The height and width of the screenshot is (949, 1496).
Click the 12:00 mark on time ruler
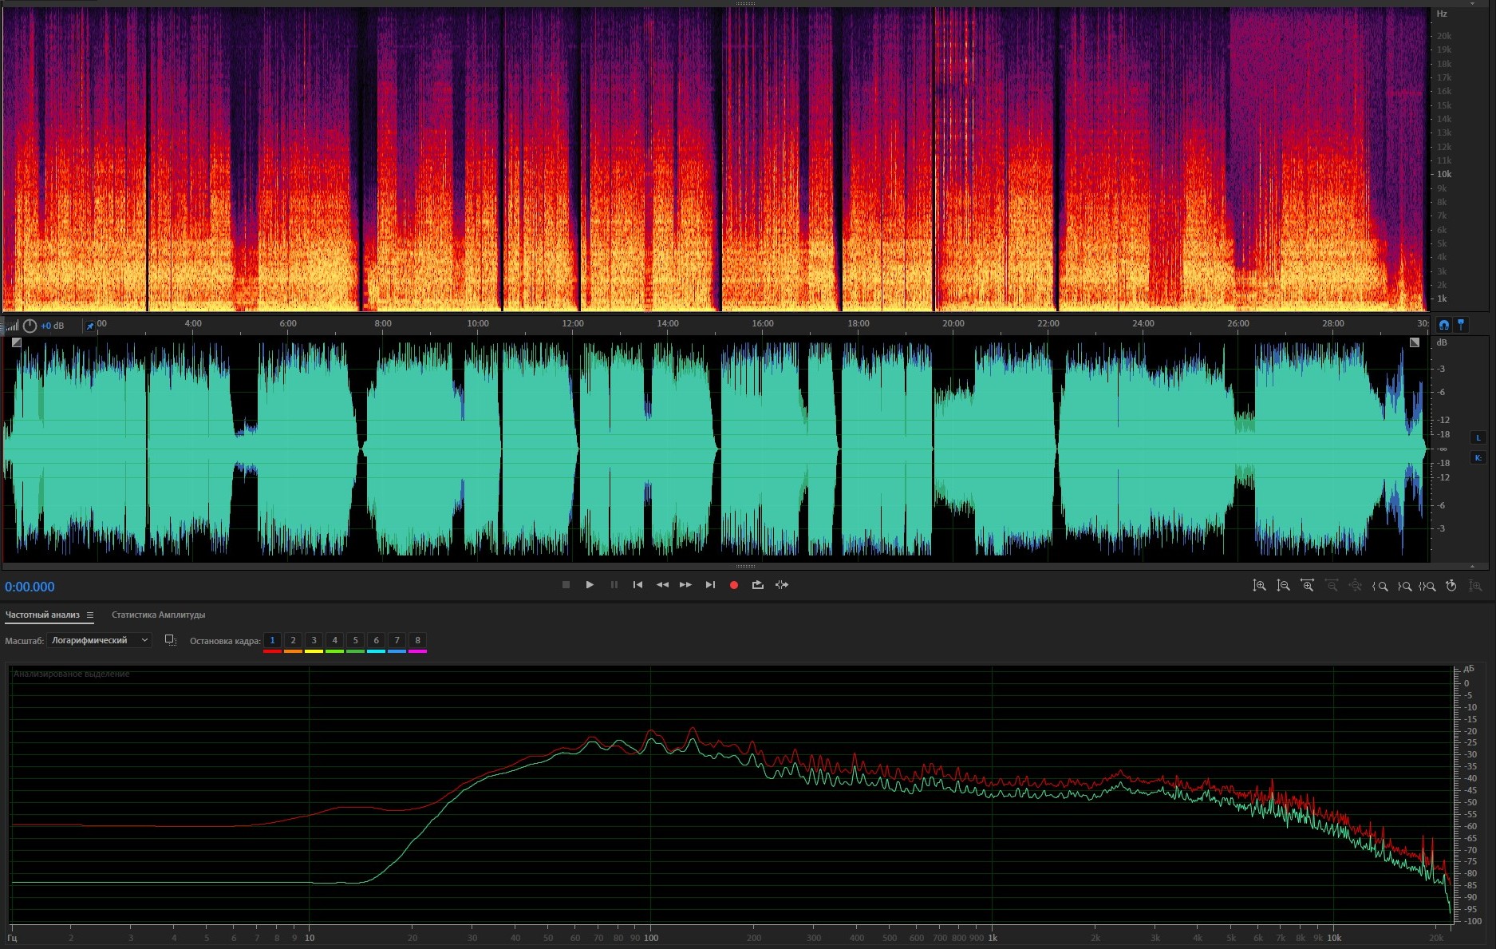(572, 323)
